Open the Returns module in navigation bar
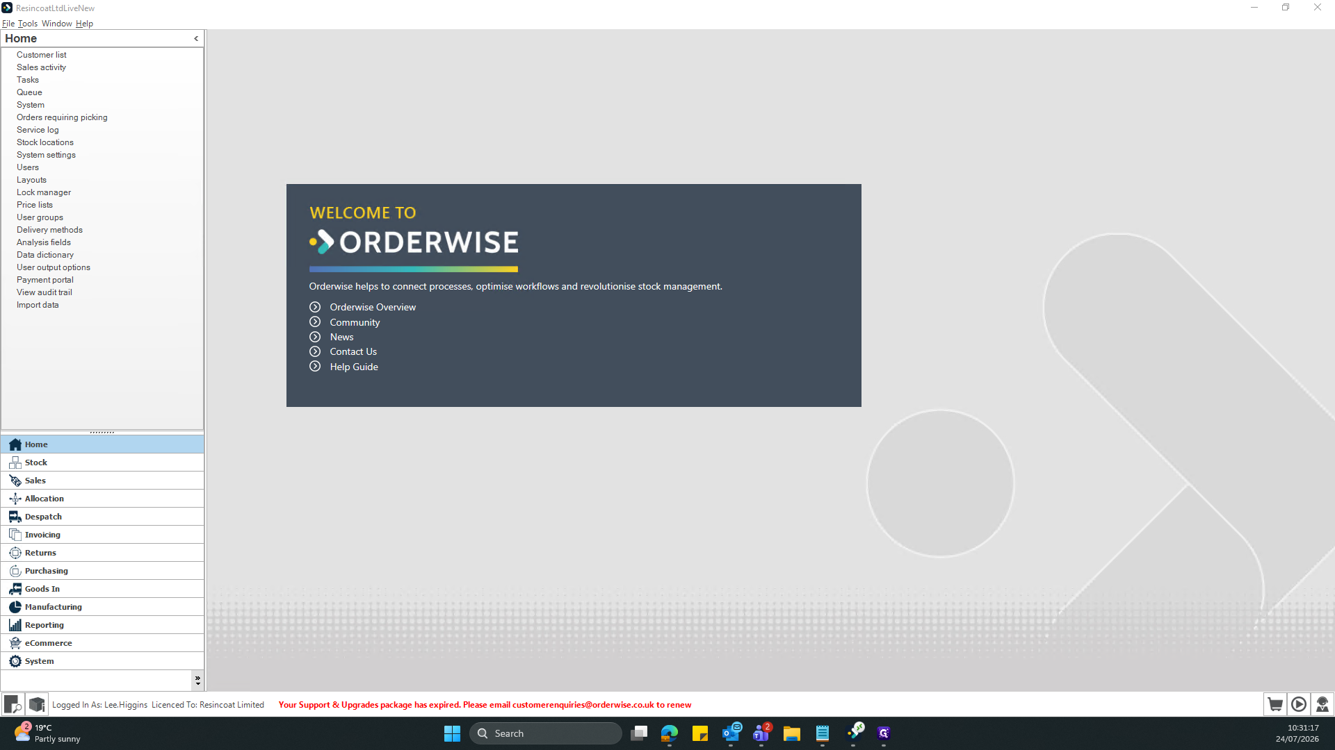Screen dimensions: 1335x750 pyautogui.click(x=102, y=553)
